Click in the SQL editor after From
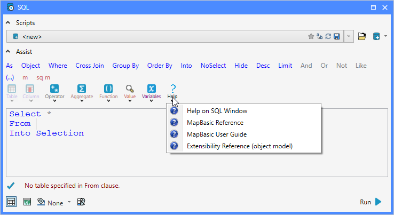The image size is (394, 215). coord(36,124)
